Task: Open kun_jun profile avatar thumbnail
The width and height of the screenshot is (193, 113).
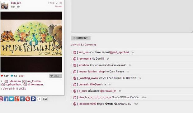Action: click(x=5, y=5)
